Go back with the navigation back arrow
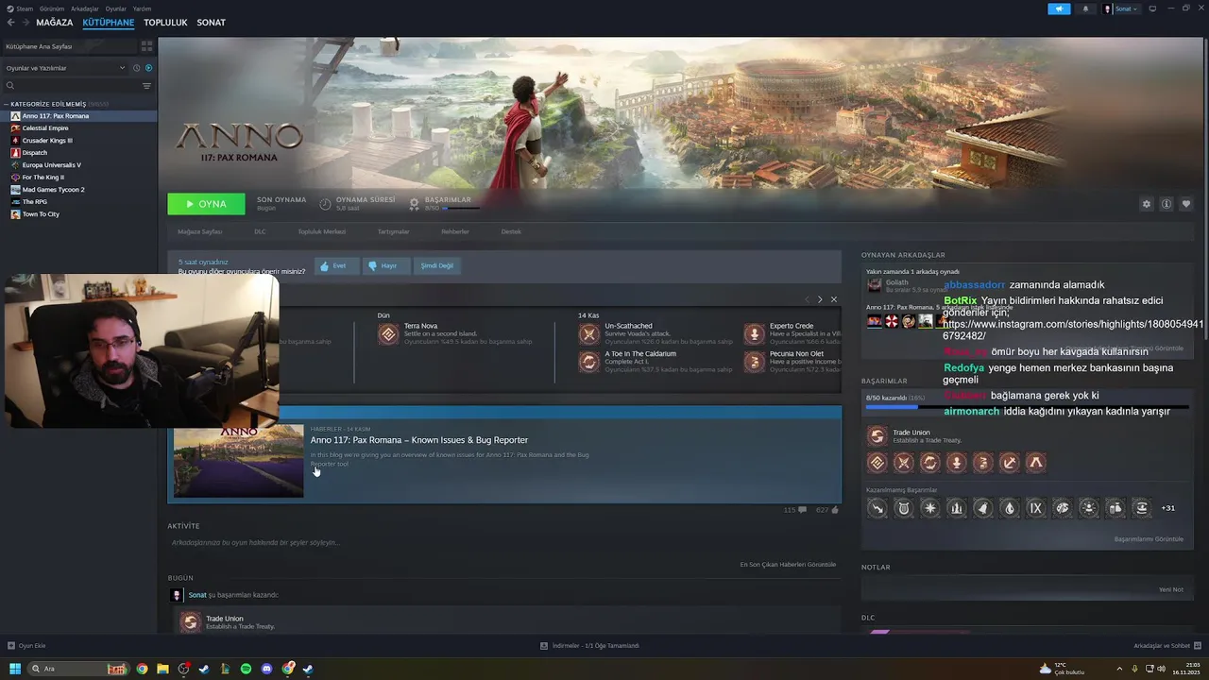Viewport: 1209px width, 680px height. point(10,23)
